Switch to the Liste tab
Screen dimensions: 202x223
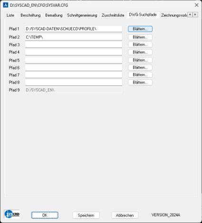(x=10, y=15)
